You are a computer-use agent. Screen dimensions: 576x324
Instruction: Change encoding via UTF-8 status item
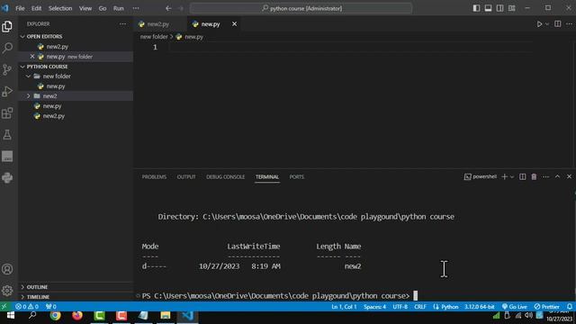click(400, 306)
